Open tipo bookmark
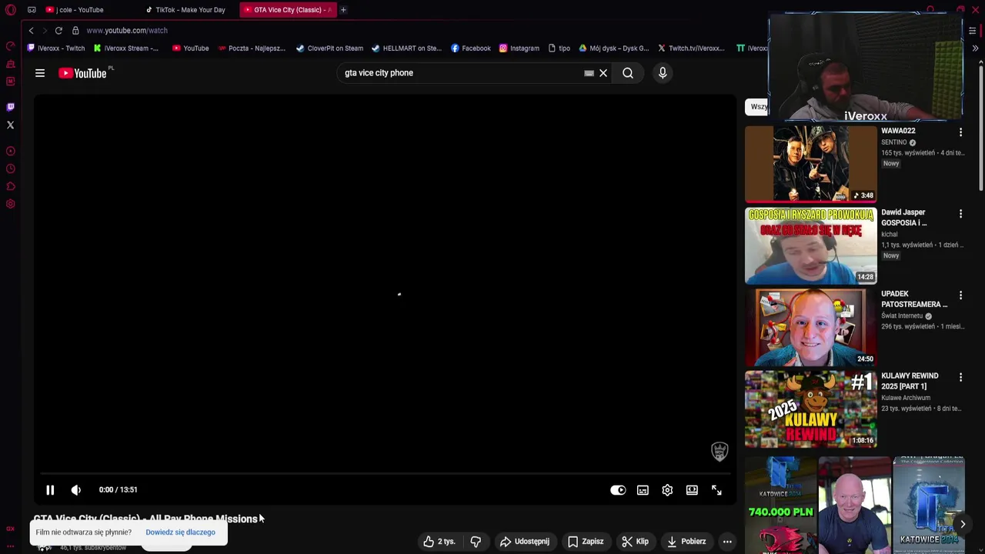This screenshot has width=985, height=554. [x=559, y=48]
